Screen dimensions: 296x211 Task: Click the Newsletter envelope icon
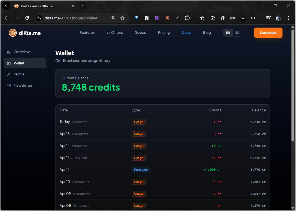point(9,85)
